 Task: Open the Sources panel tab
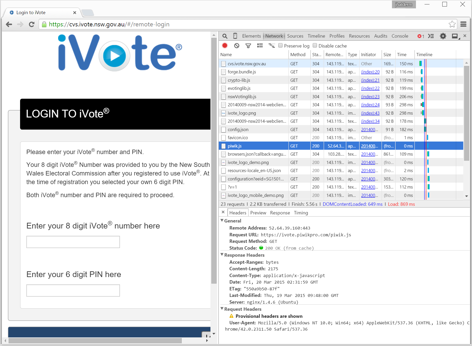pos(295,36)
